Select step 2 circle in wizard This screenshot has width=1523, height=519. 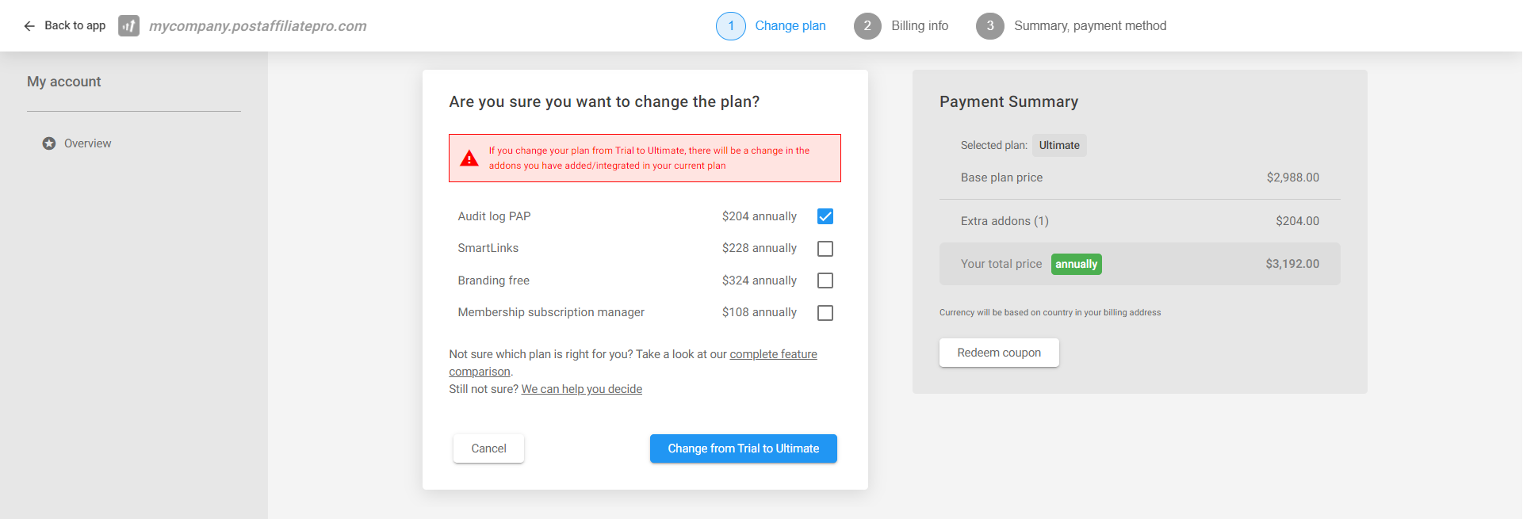(867, 26)
